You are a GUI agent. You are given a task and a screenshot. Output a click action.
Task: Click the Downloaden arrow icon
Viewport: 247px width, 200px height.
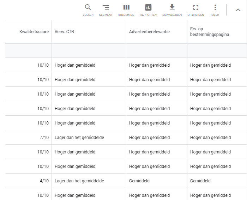click(x=172, y=8)
